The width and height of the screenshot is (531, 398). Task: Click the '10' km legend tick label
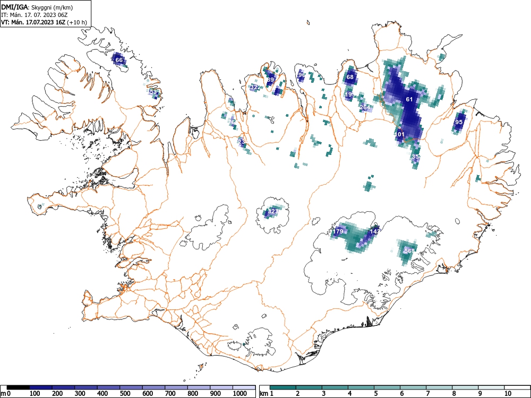tap(507, 394)
